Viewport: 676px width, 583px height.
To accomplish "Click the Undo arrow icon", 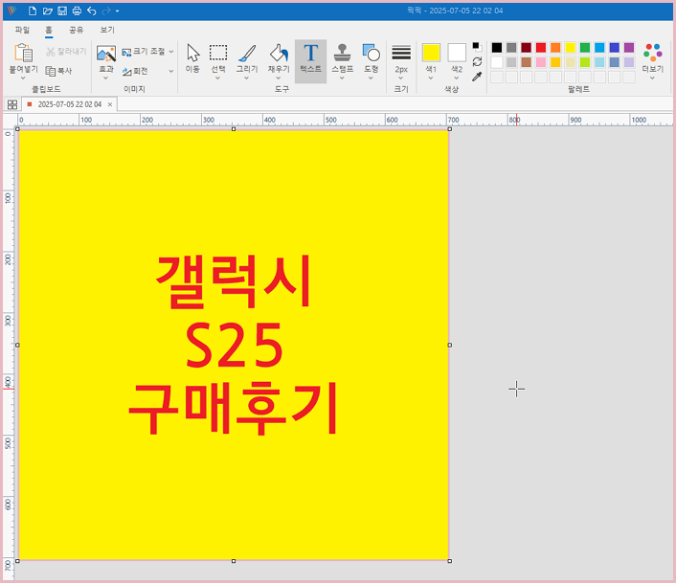I will [x=91, y=11].
